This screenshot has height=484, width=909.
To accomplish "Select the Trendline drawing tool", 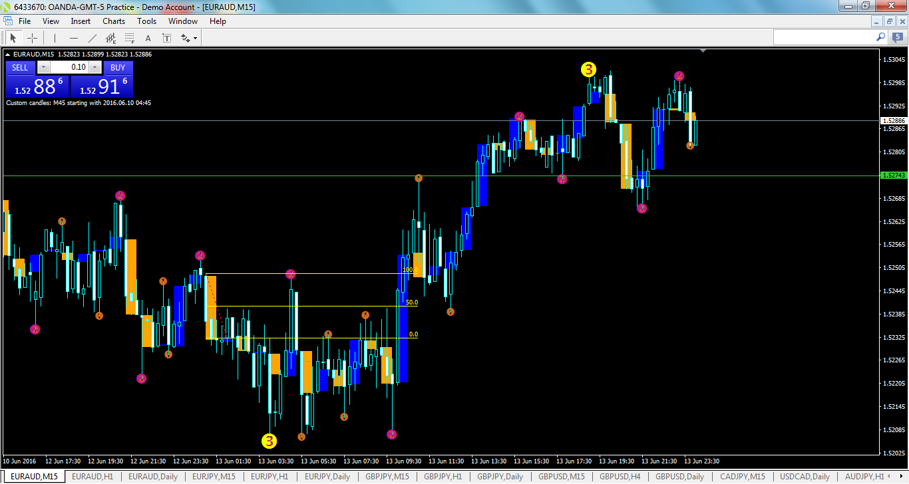I will point(92,38).
